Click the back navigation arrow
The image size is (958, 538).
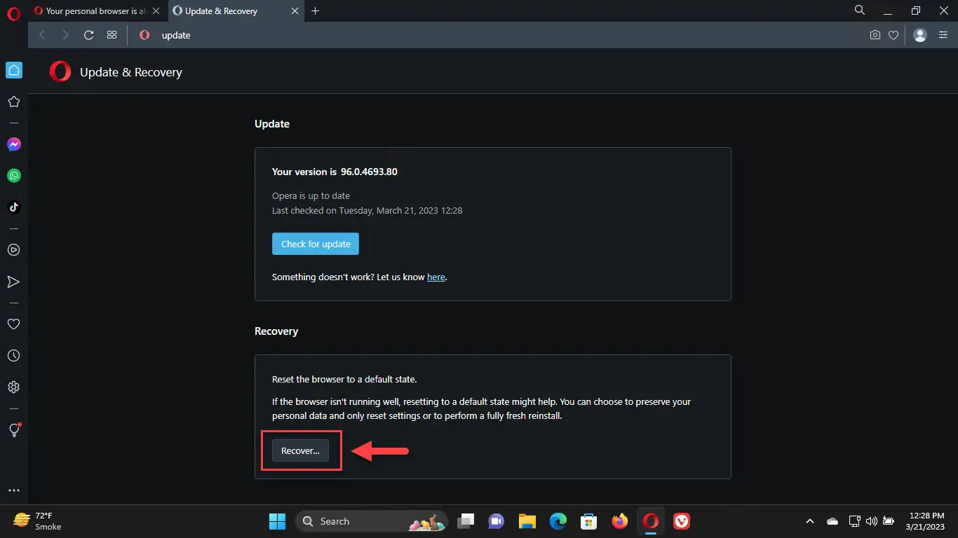tap(42, 35)
